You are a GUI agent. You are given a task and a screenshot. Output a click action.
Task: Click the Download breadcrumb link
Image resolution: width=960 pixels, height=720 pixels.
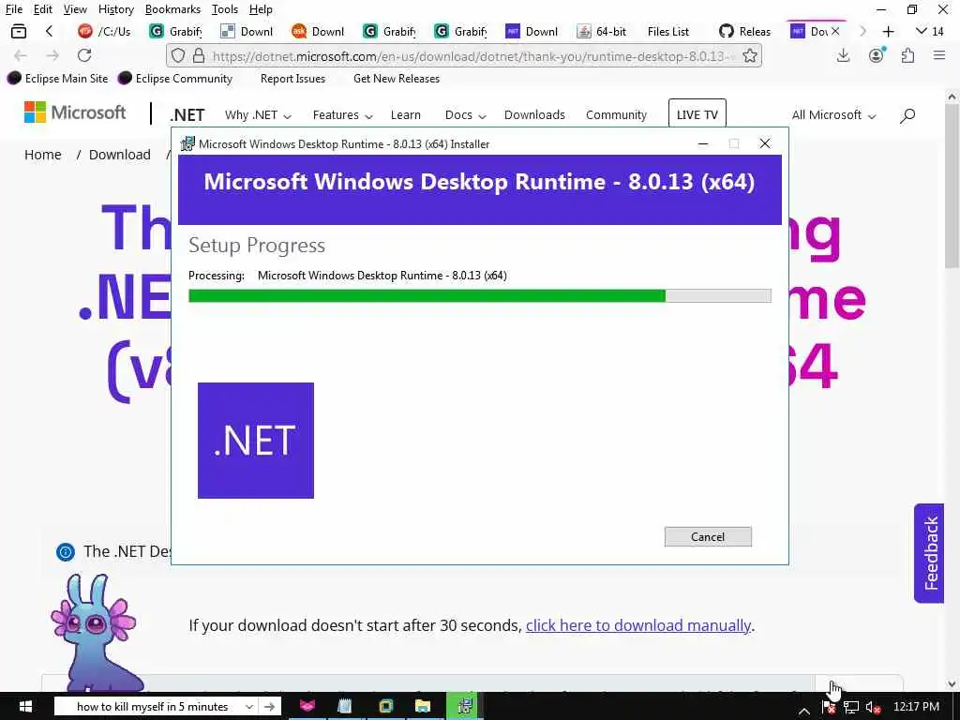pos(119,155)
